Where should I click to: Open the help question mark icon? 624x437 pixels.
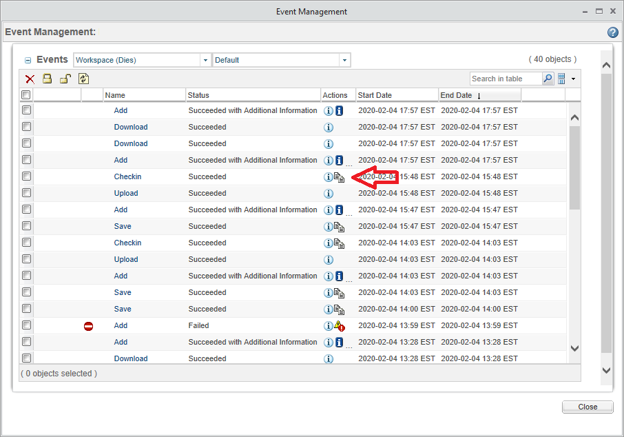(612, 32)
